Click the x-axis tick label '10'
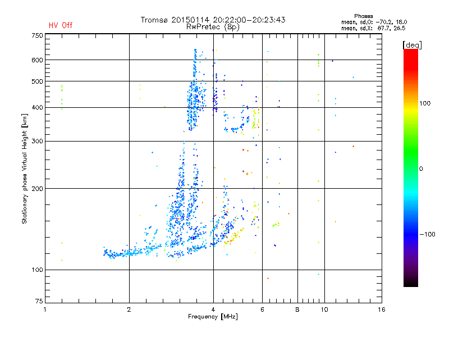 (x=324, y=309)
